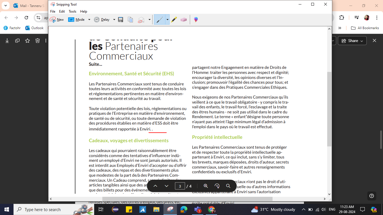383x215 pixels.
Task: Open the browser media control icon
Action: point(356,18)
